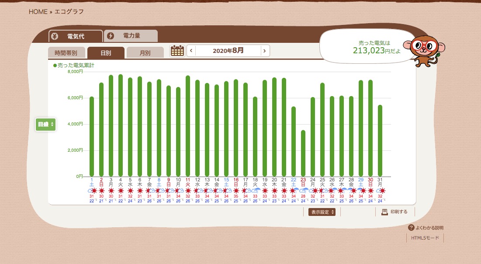Viewport: 481px width, 264px height.
Task: Click the 0円 axis label
Action: point(80,177)
